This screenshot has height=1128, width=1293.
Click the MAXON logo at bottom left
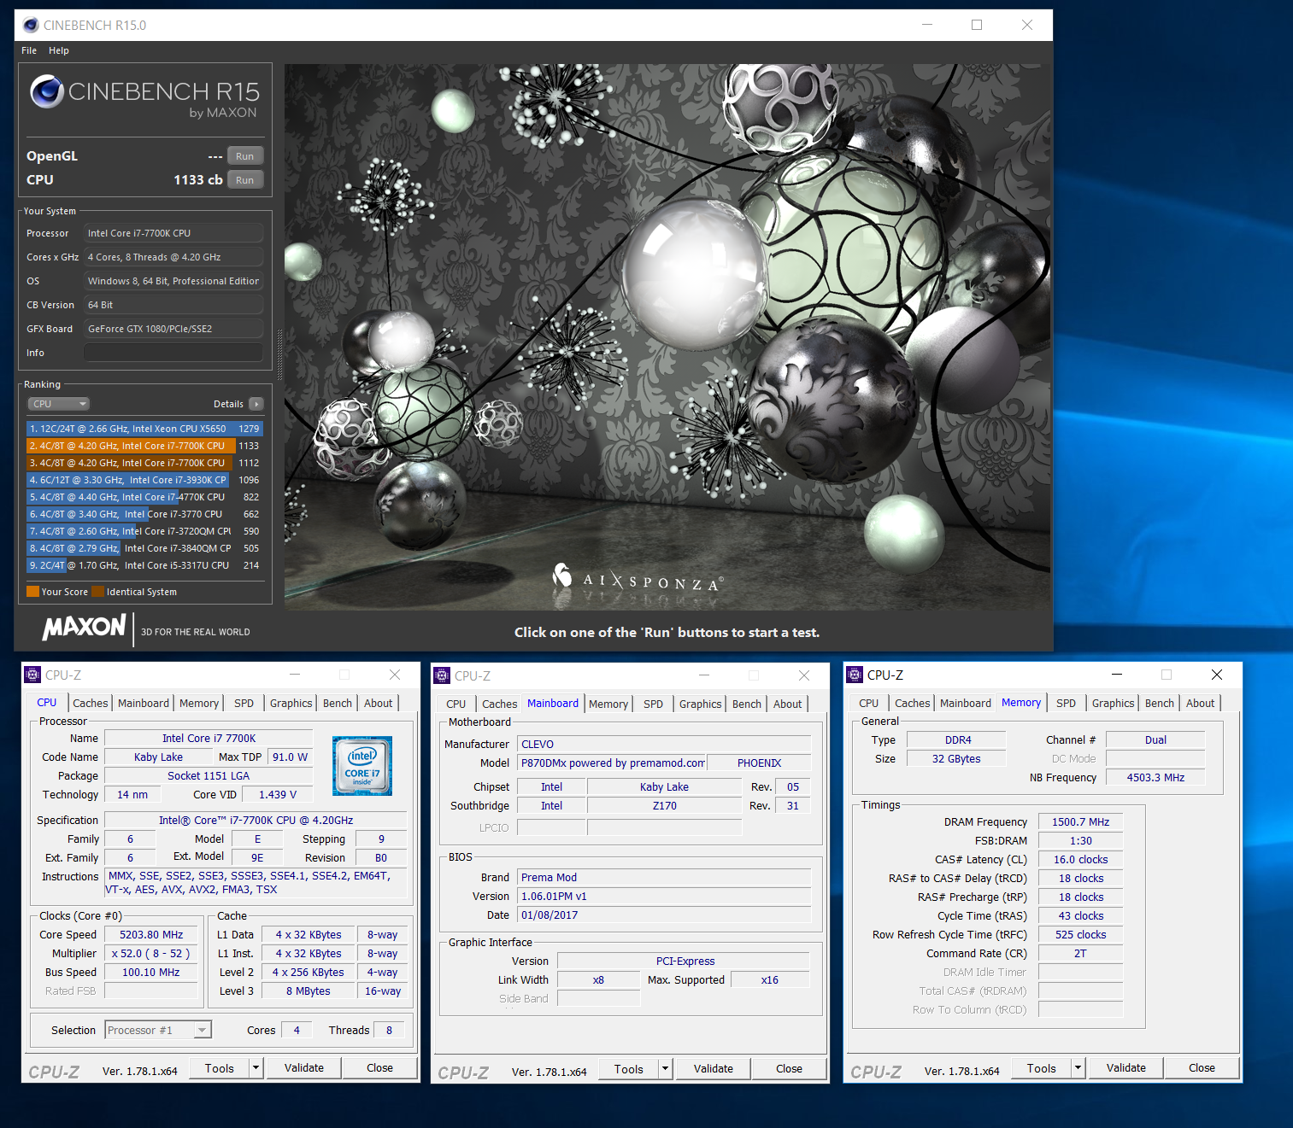[84, 628]
